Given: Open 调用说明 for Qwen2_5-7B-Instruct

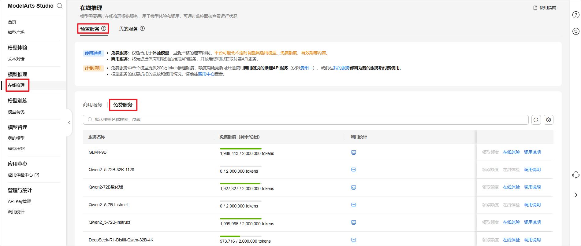Looking at the screenshot, I should tap(532, 205).
